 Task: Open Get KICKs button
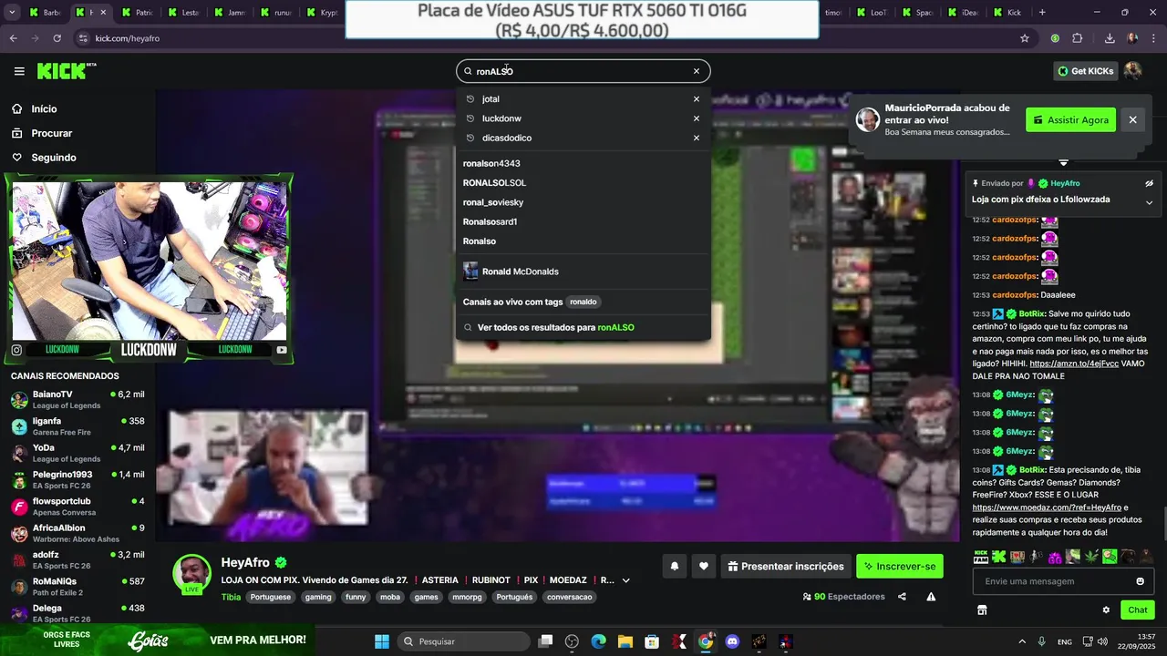(1085, 71)
